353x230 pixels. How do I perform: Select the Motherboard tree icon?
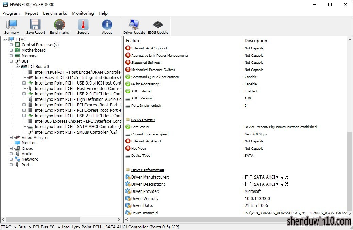[17, 50]
